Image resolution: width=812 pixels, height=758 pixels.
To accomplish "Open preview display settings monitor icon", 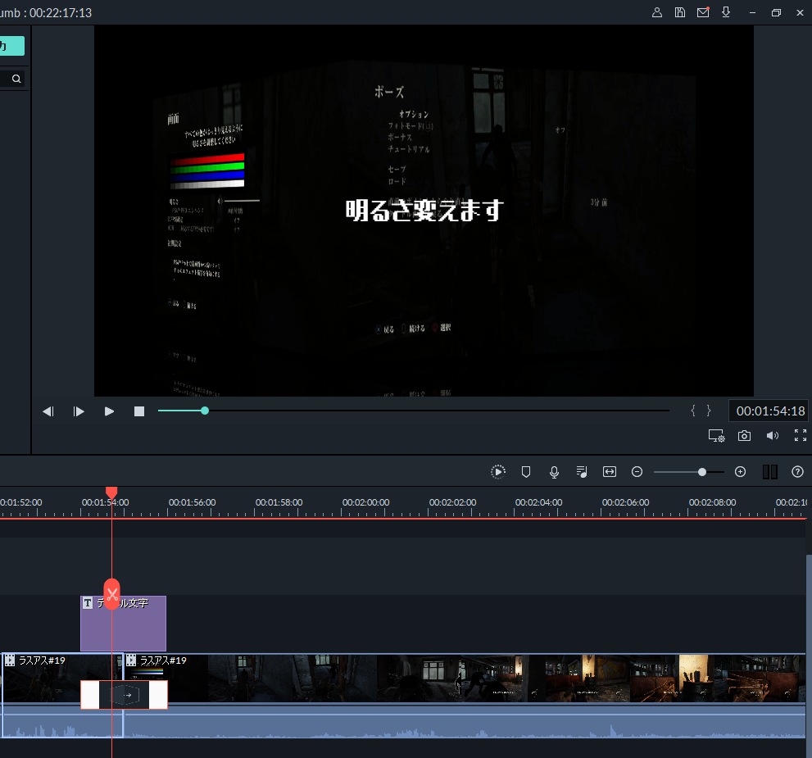I will pyautogui.click(x=716, y=436).
